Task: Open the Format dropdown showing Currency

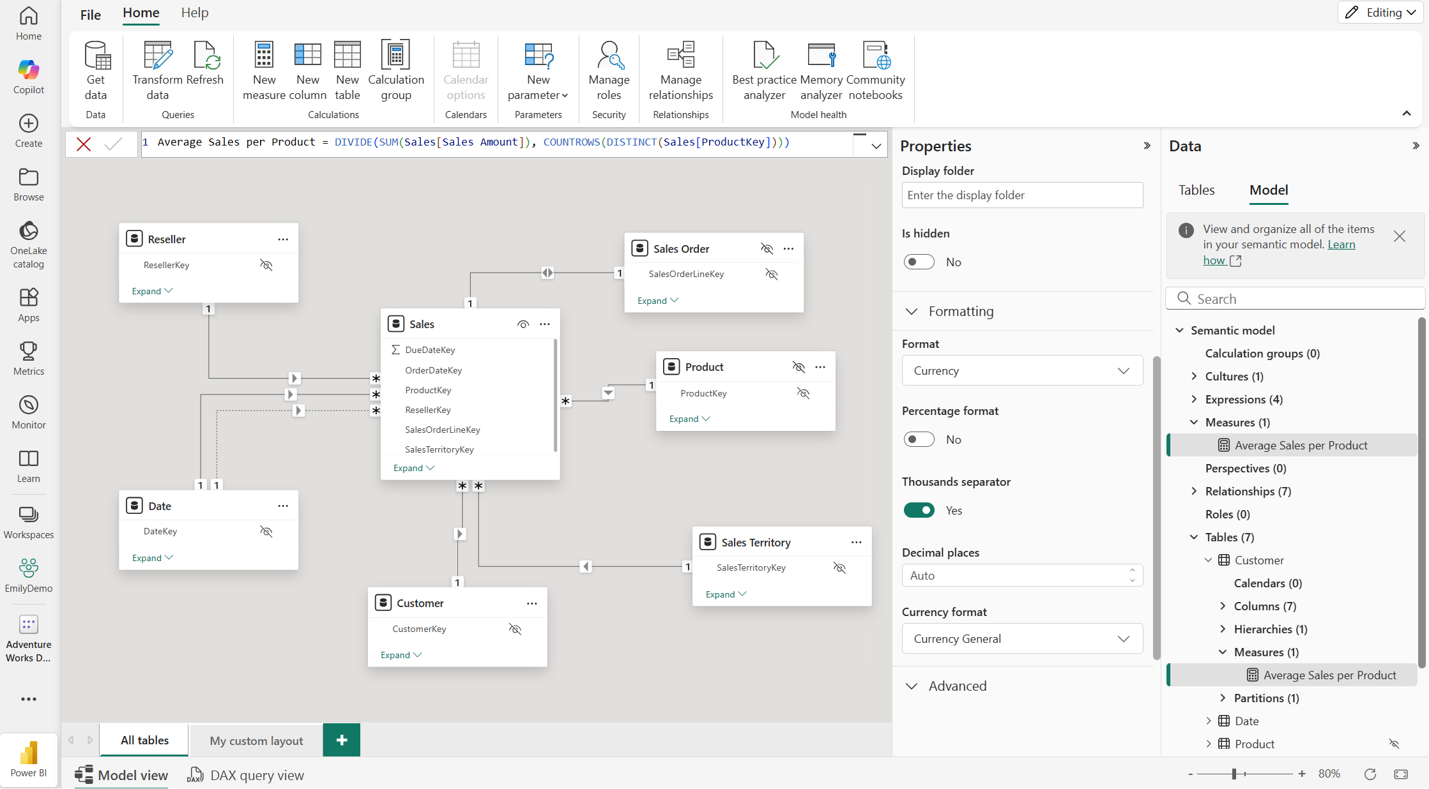Action: 1021,371
